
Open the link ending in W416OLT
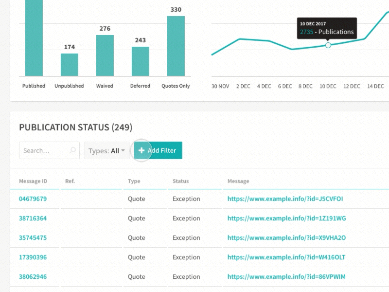[286, 257]
